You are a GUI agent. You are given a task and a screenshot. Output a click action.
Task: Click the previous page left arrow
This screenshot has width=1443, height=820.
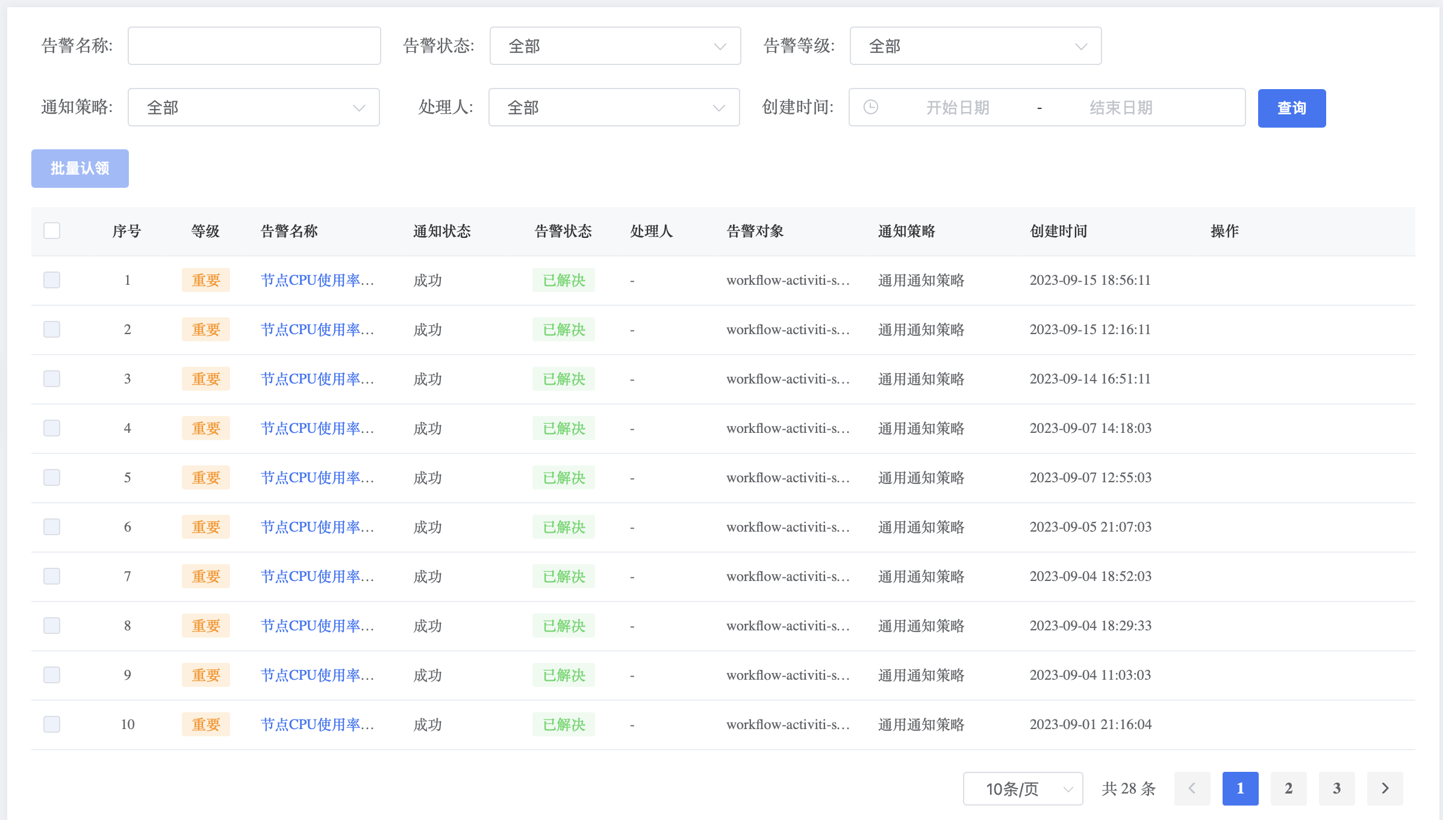click(1192, 788)
